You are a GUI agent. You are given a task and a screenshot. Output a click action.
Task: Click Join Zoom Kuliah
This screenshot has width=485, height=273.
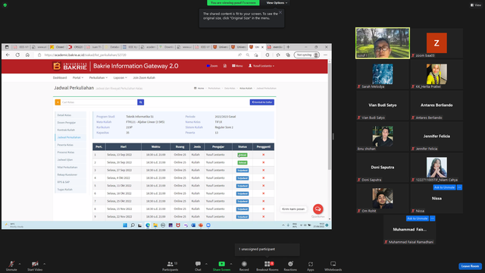(144, 77)
